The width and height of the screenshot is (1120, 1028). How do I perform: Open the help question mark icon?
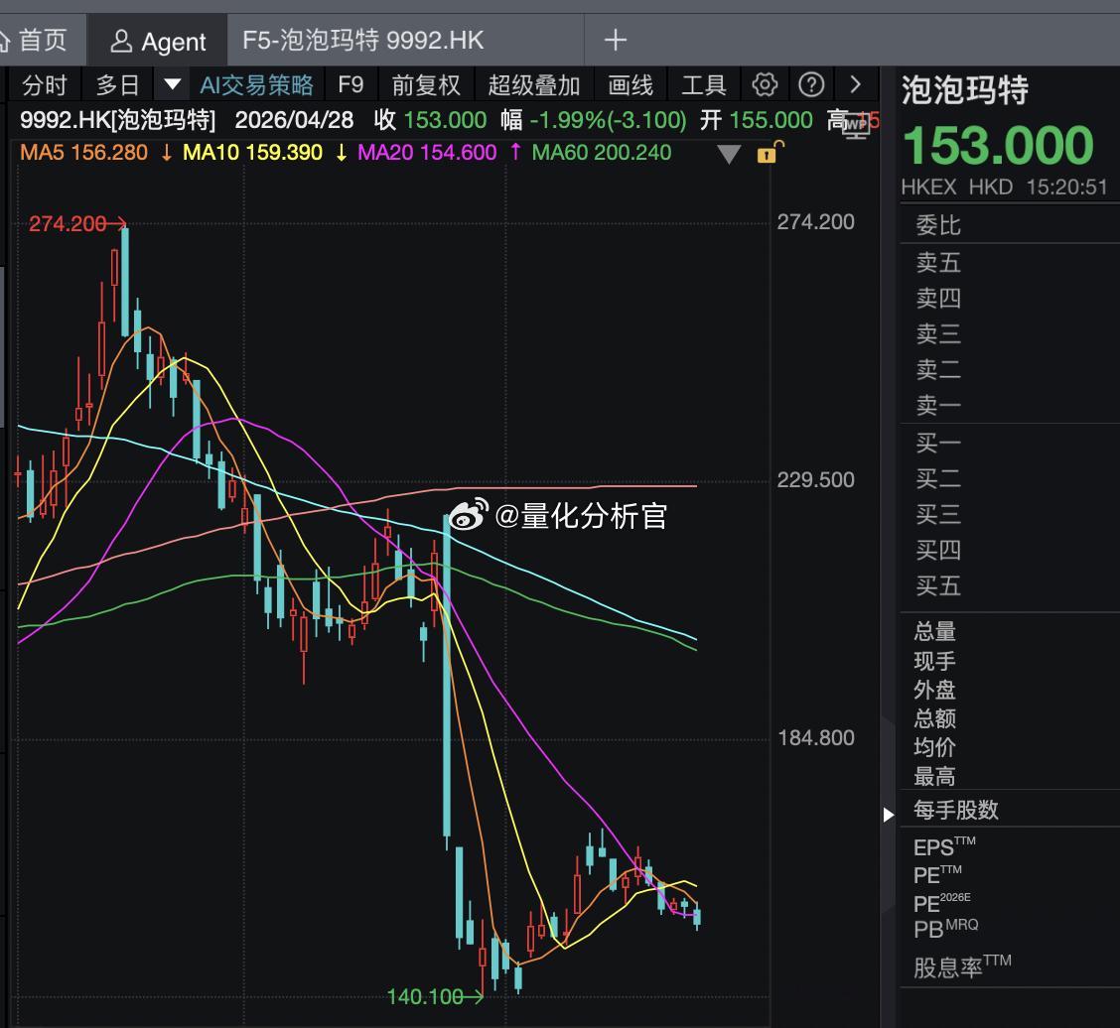[811, 84]
